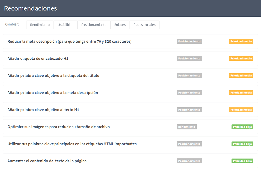
Task: Click Prioridad media badge on the meta descripción length row
Action: [241, 42]
